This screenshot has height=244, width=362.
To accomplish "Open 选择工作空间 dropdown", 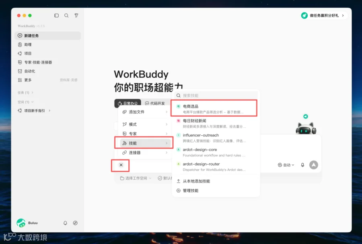I will click(136, 178).
